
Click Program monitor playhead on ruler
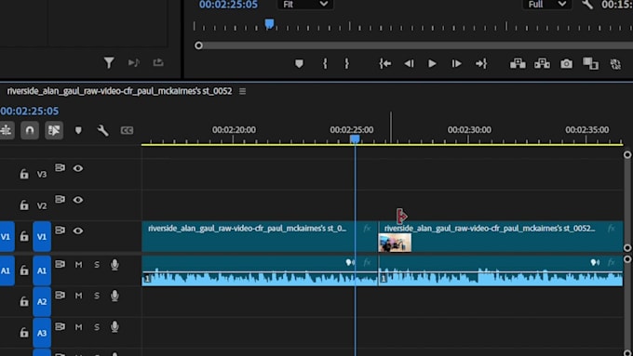[x=269, y=24]
